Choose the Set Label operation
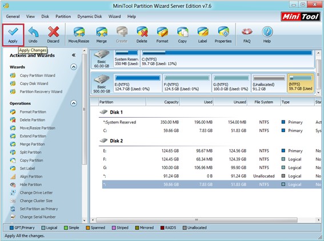Screen dimensions: 324x241 [x=27, y=168]
